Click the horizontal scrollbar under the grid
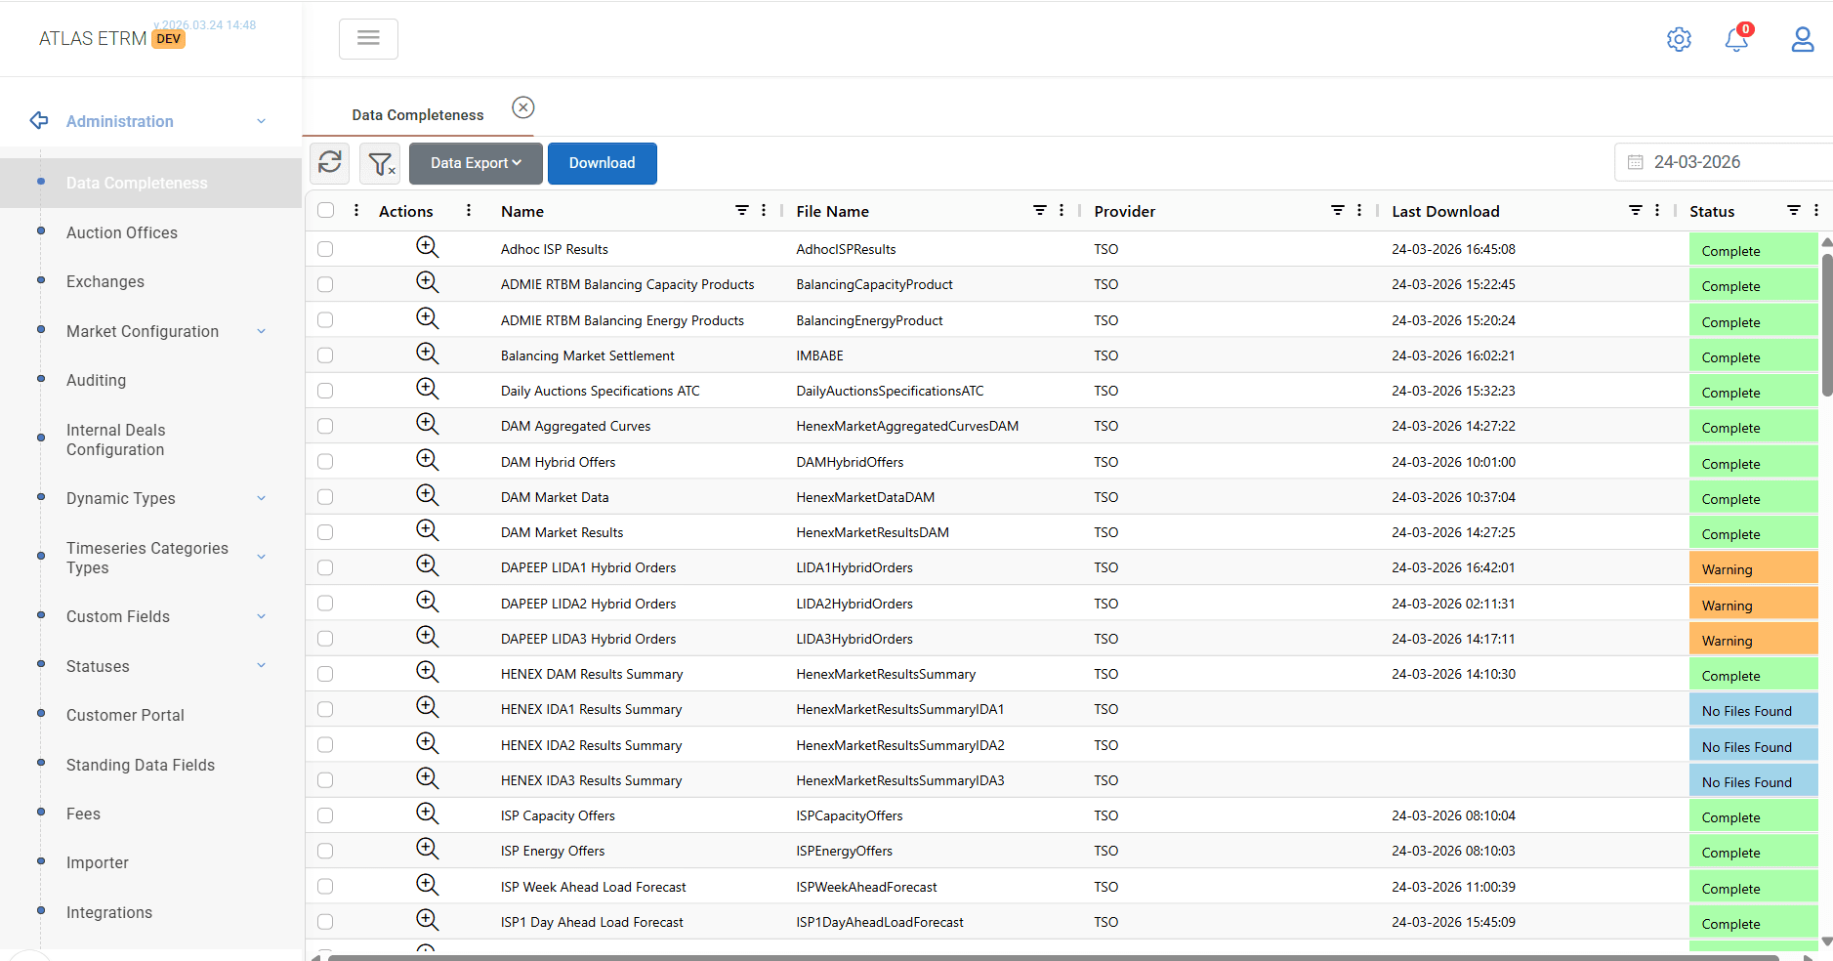1833x961 pixels. [1053, 957]
